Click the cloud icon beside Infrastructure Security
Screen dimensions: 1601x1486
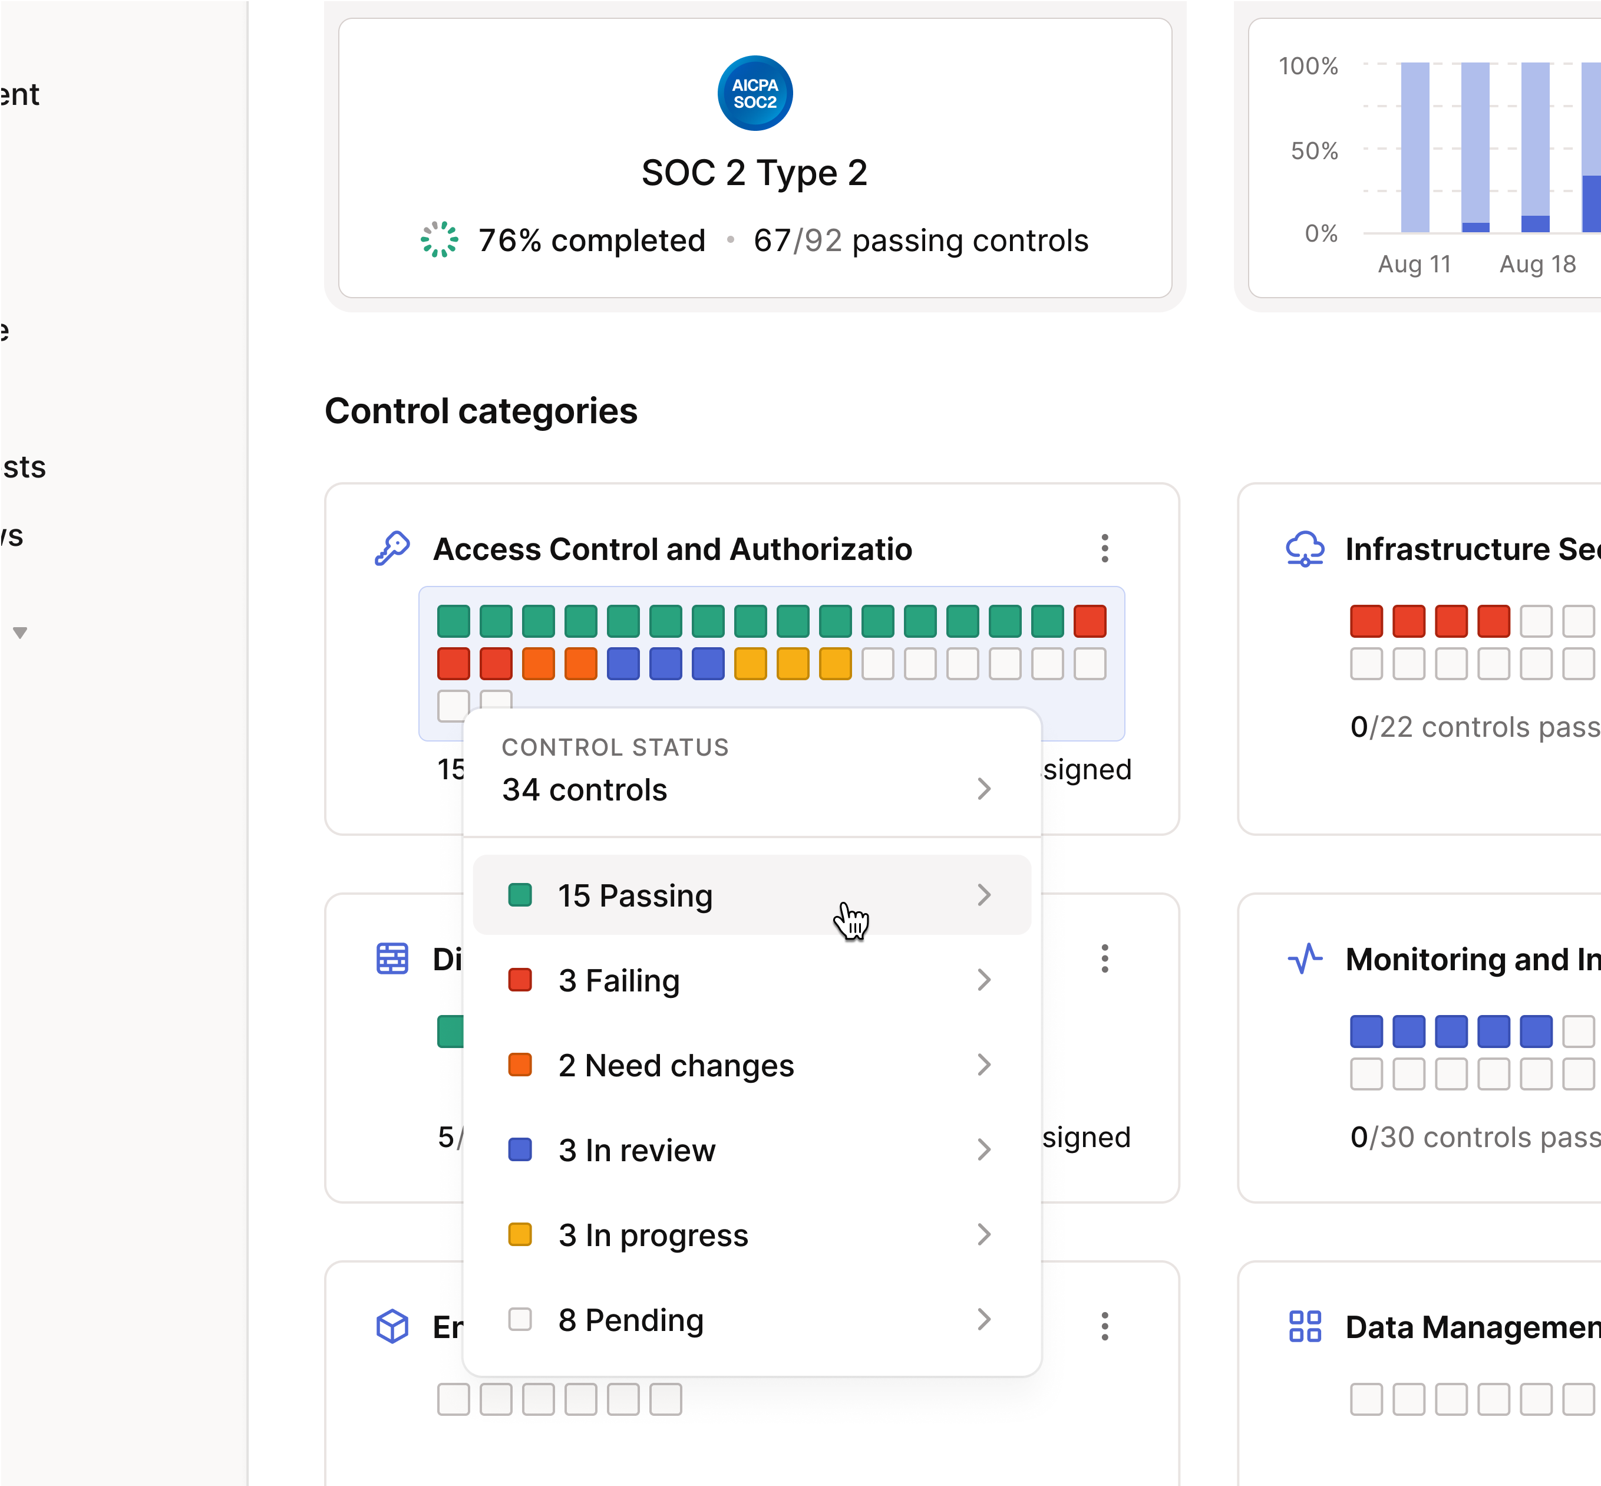(x=1305, y=549)
